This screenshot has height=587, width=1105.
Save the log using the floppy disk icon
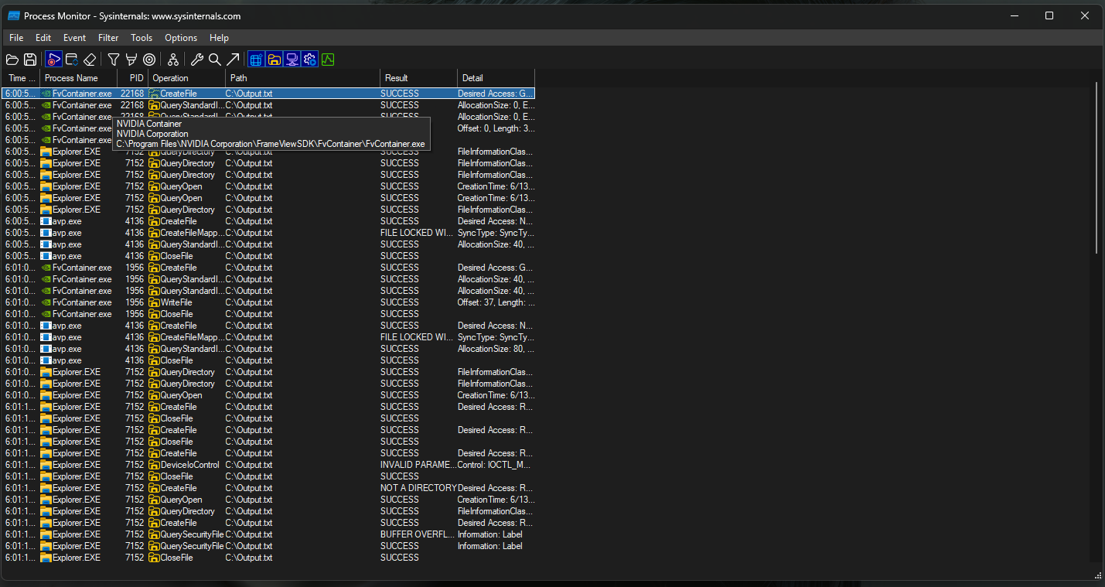[x=30, y=60]
